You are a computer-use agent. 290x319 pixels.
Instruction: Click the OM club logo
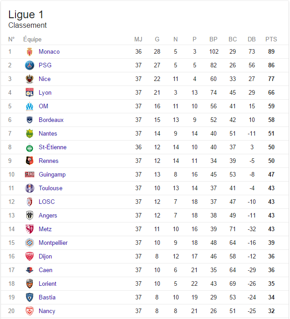tap(30, 106)
